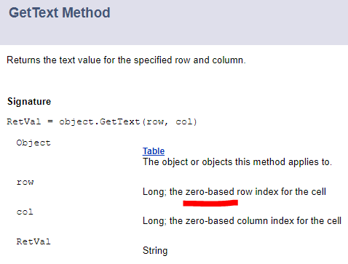Viewport: 348px width, 264px height.
Task: Click the red underline mark
Action: click(x=210, y=203)
